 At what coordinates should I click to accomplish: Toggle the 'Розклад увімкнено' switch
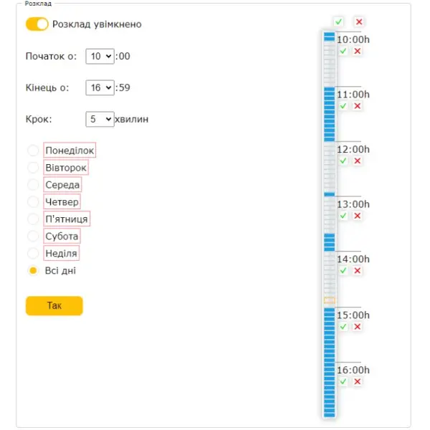37,24
